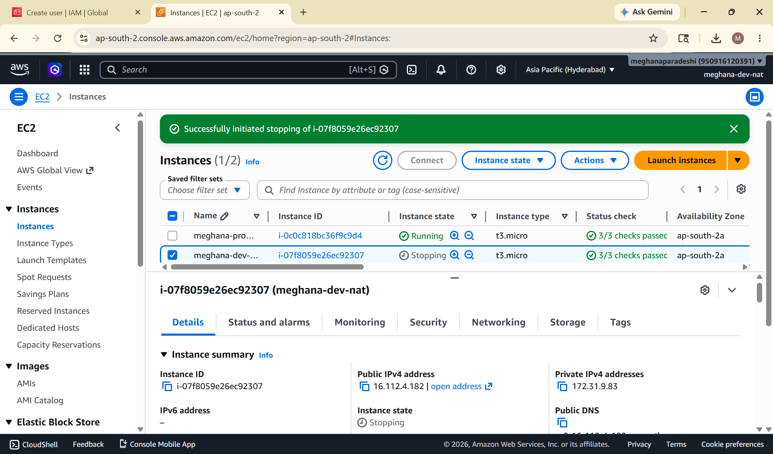773x454 pixels.
Task: Toggle the select-all header checkbox
Action: point(172,216)
